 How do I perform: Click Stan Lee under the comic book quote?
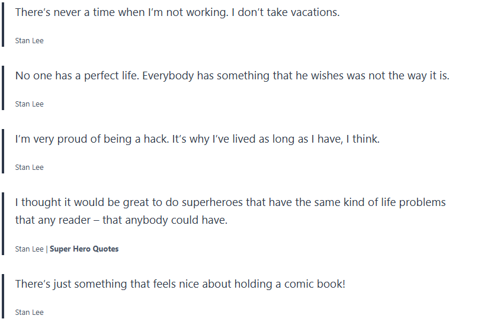pos(30,313)
